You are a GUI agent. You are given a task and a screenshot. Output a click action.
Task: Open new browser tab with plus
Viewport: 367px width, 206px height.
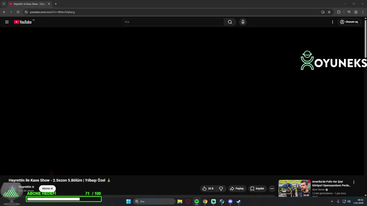coord(56,4)
